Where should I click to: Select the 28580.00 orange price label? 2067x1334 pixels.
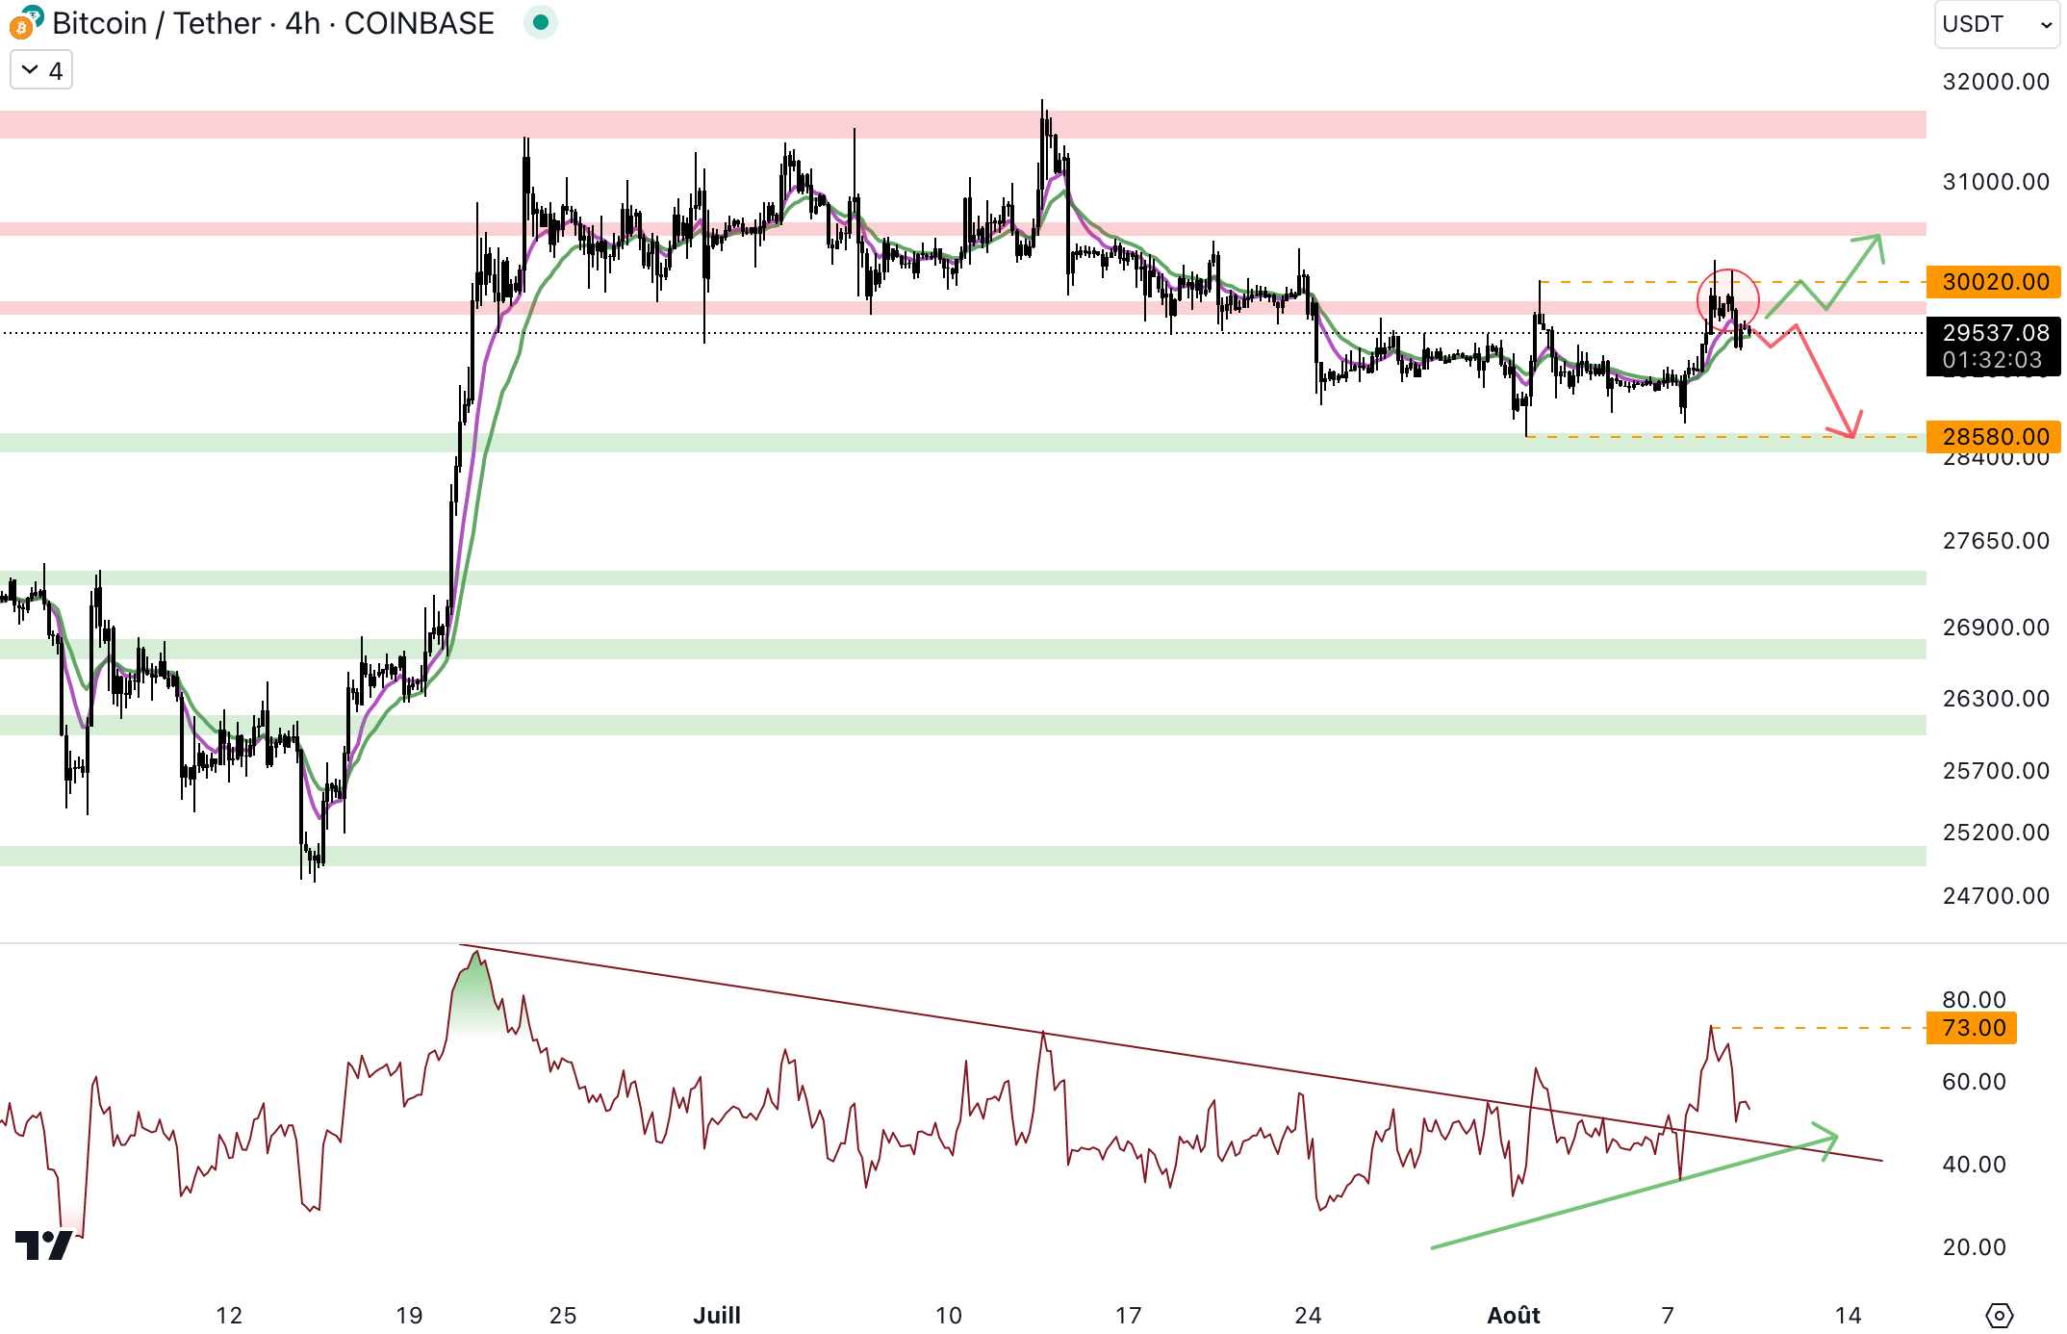(1994, 437)
